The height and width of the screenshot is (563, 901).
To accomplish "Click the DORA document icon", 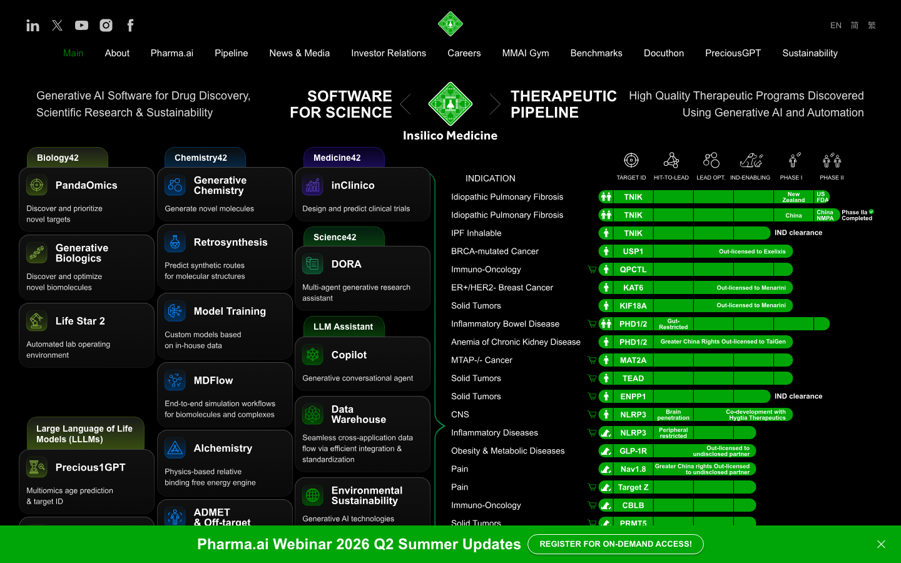I will point(313,264).
